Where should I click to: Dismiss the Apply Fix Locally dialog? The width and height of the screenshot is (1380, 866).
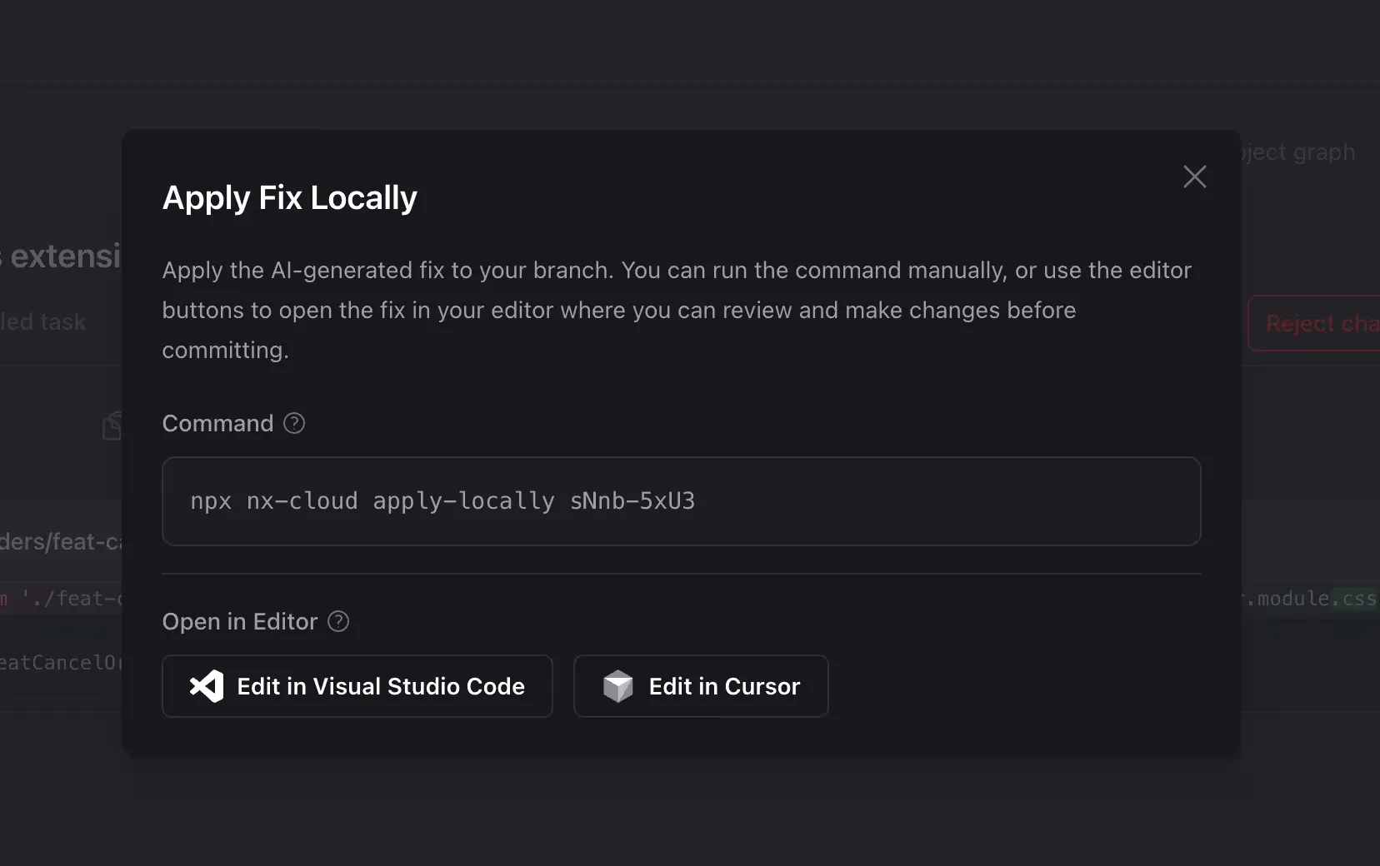coord(1195,176)
